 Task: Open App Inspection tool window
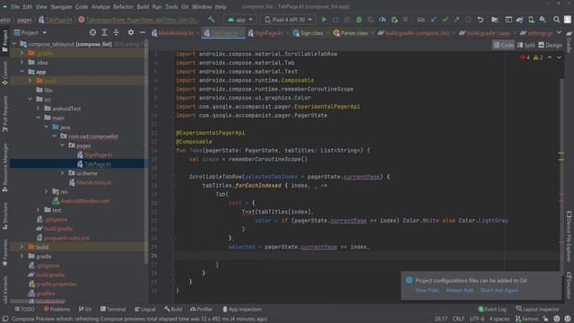[242, 309]
